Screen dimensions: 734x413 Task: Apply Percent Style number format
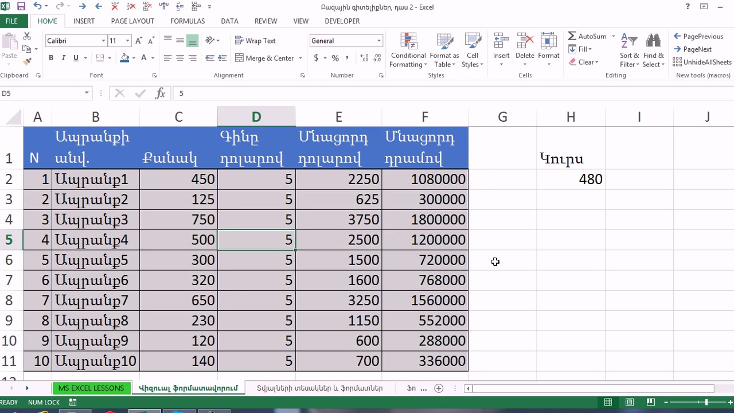335,58
